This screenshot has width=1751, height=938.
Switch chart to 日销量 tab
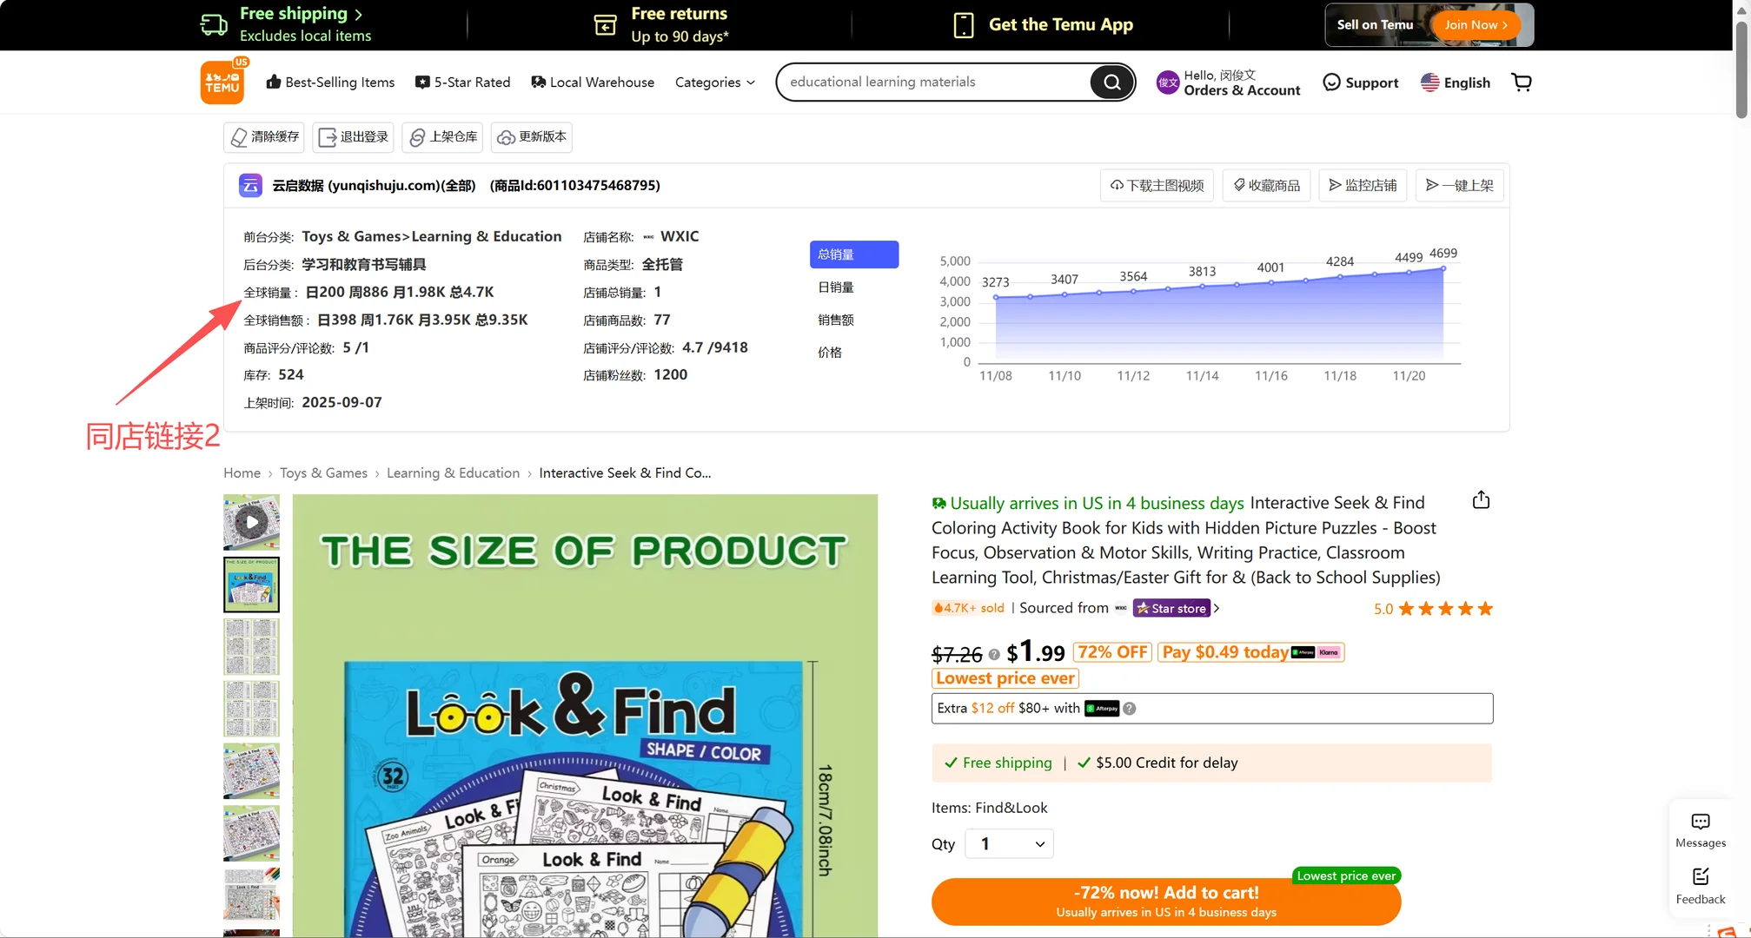click(836, 287)
